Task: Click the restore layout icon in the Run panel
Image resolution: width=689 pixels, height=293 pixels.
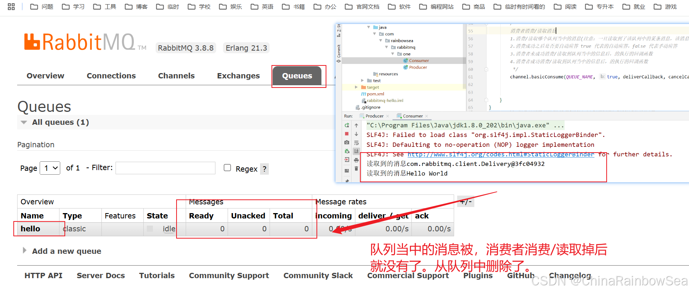Action: [x=347, y=170]
